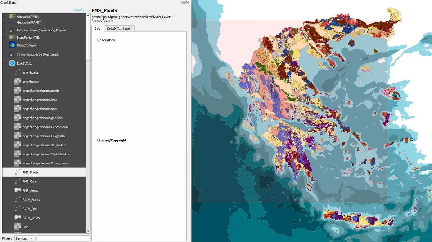Click the PMS_Areas polygon icon
The image size is (432, 242).
tap(18, 190)
